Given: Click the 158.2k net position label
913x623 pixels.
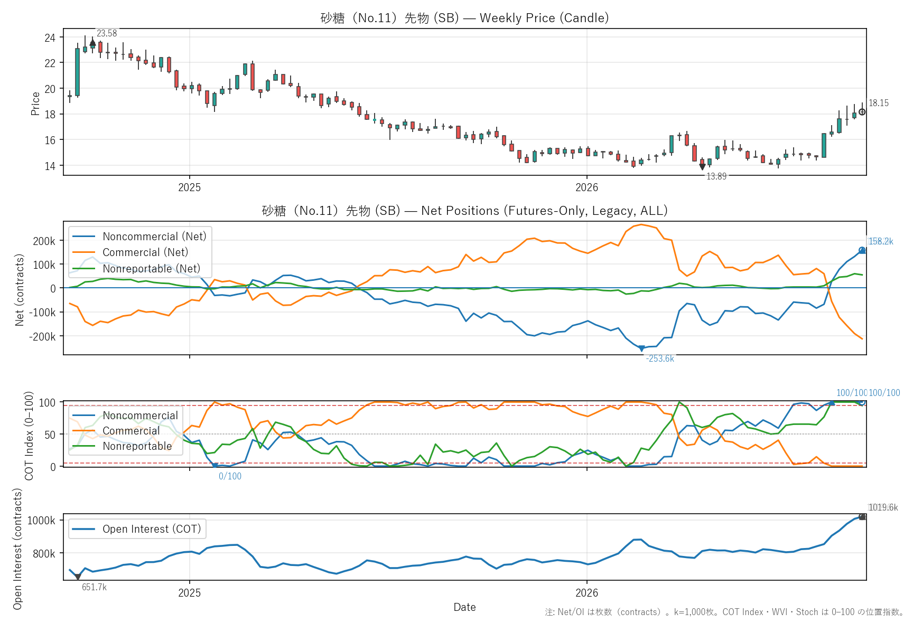Looking at the screenshot, I should (x=881, y=241).
